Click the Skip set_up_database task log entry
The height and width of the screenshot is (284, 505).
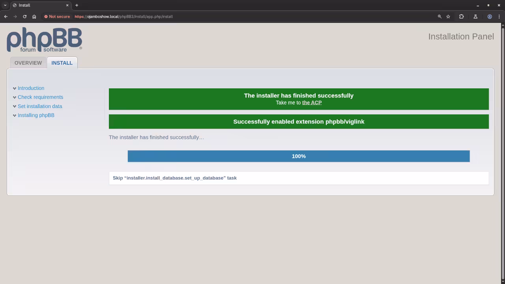[x=299, y=178]
